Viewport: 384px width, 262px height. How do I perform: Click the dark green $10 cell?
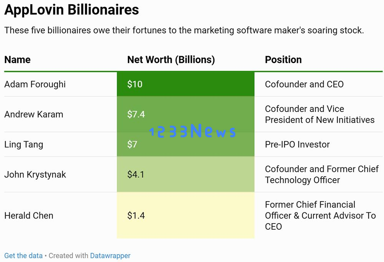tap(185, 84)
